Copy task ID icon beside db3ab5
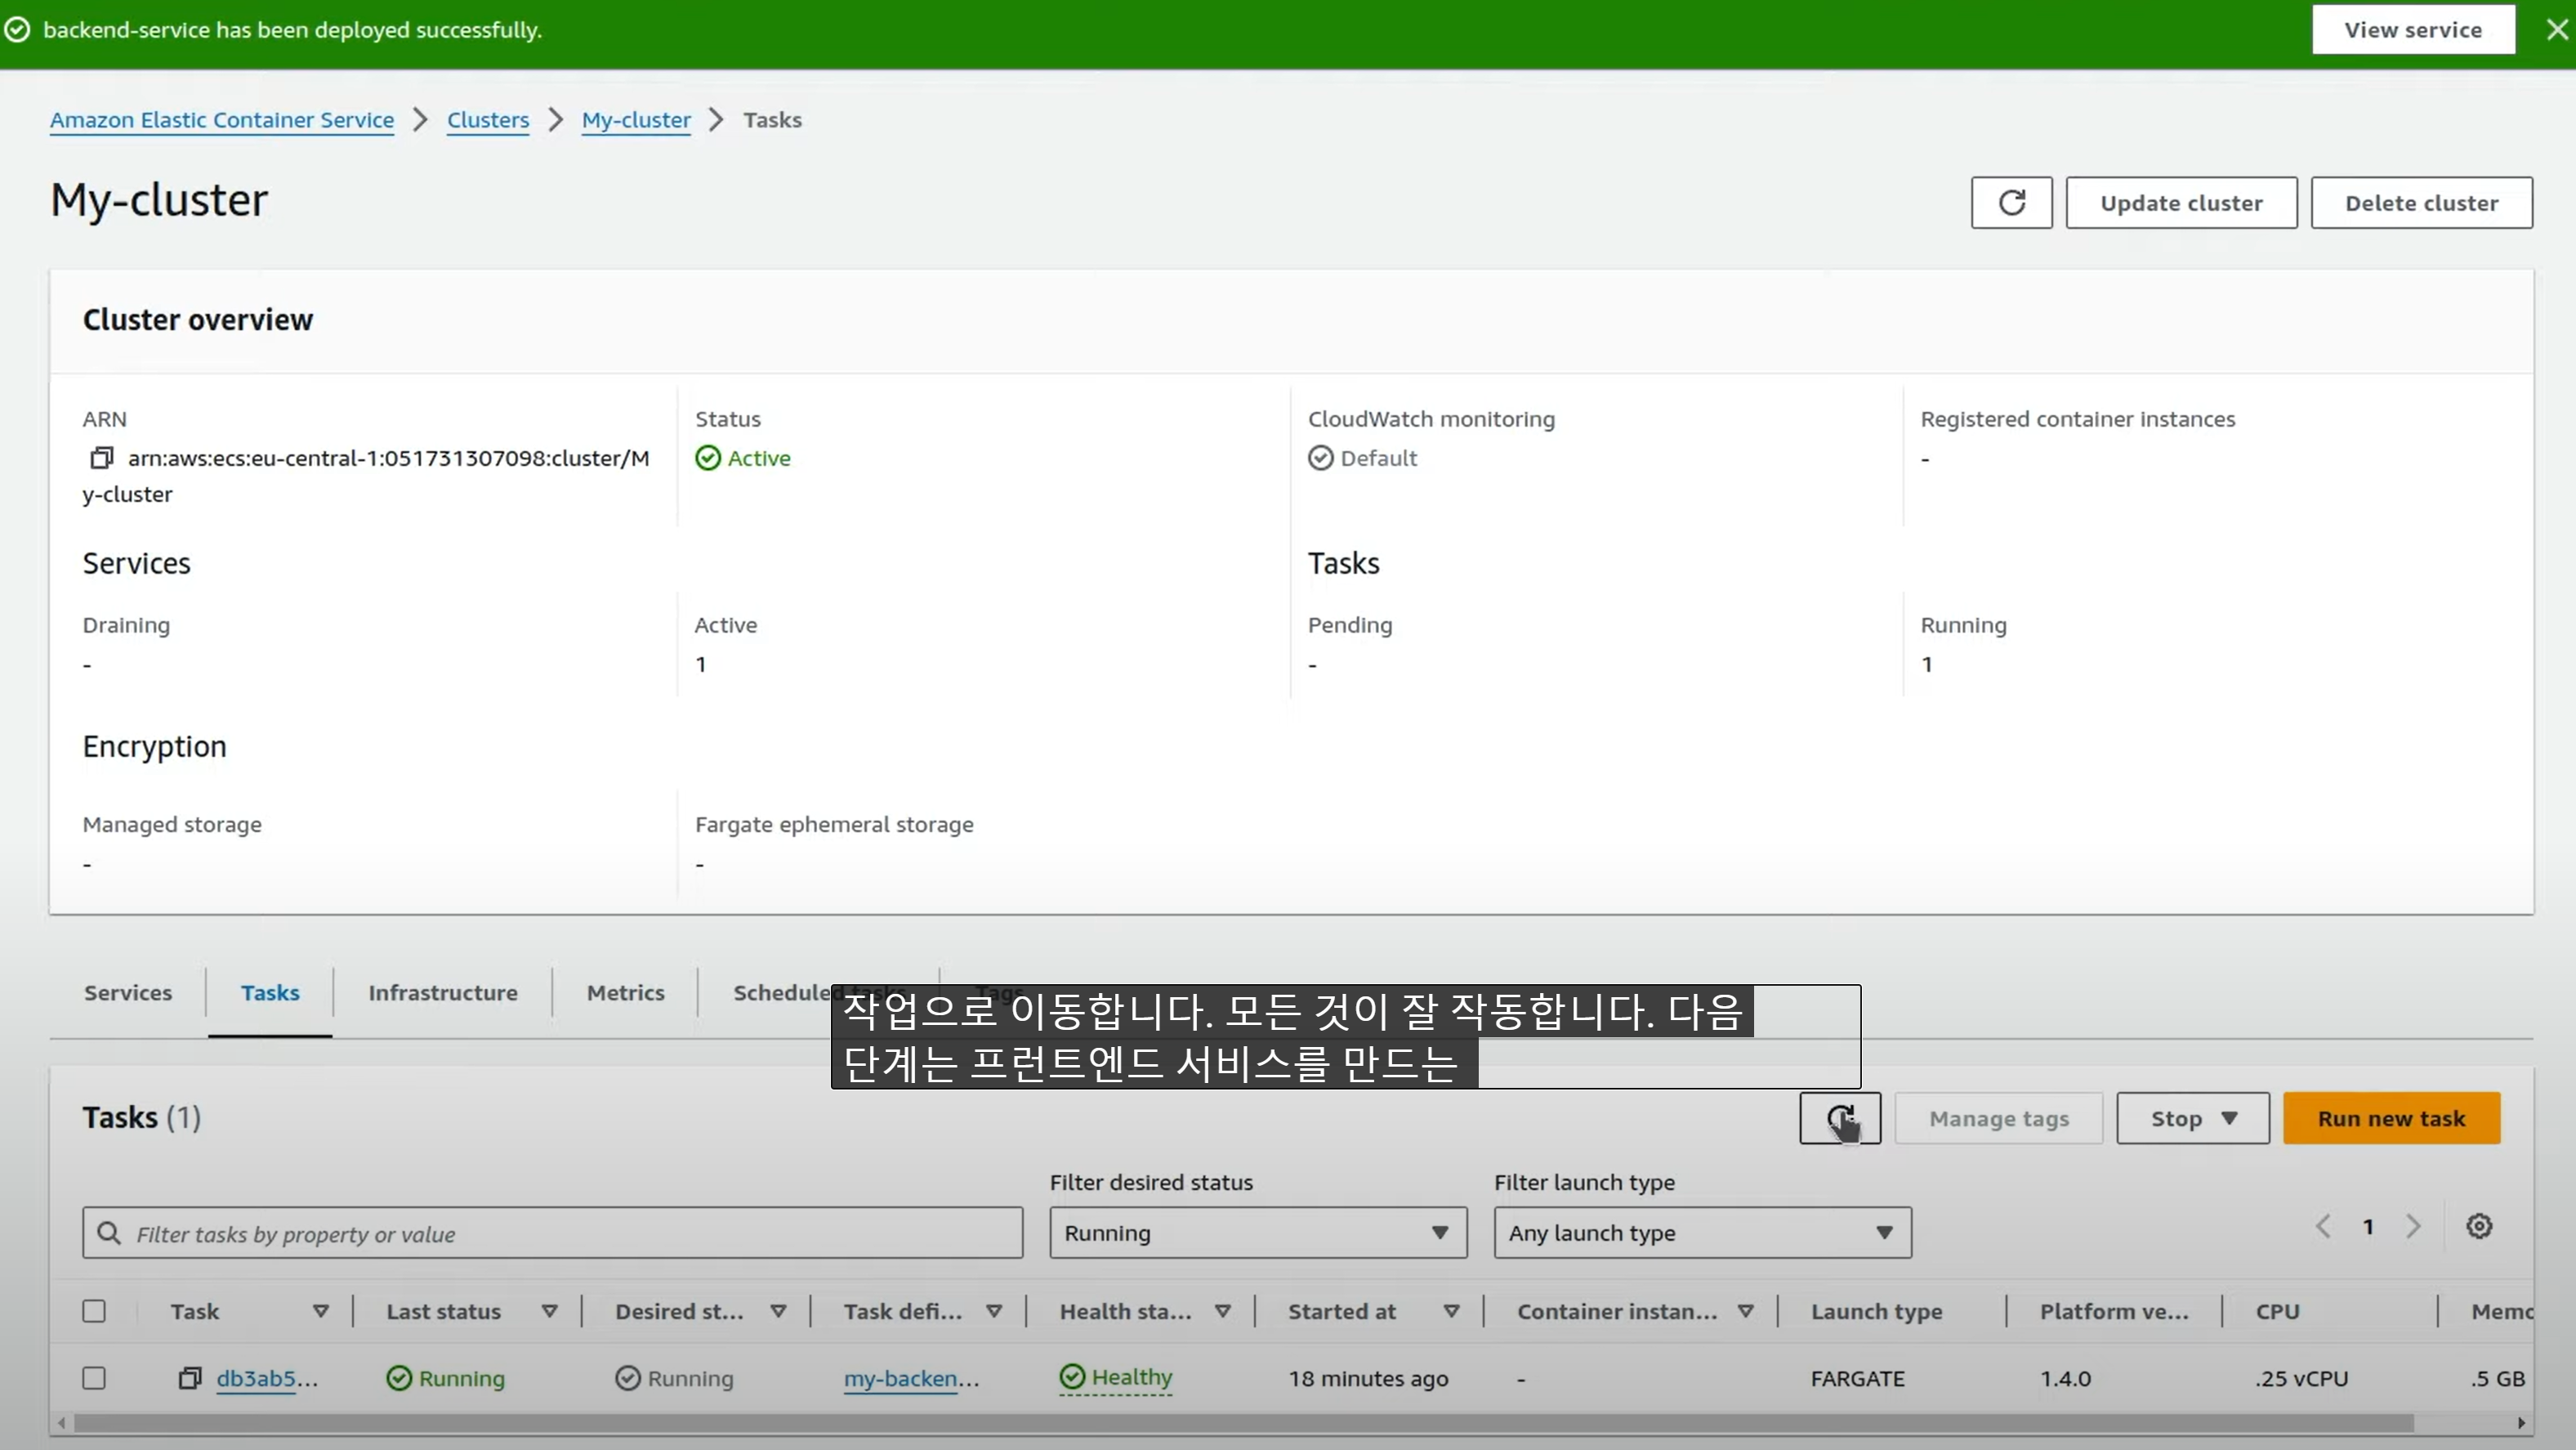The height and width of the screenshot is (1450, 2576). pyautogui.click(x=190, y=1378)
